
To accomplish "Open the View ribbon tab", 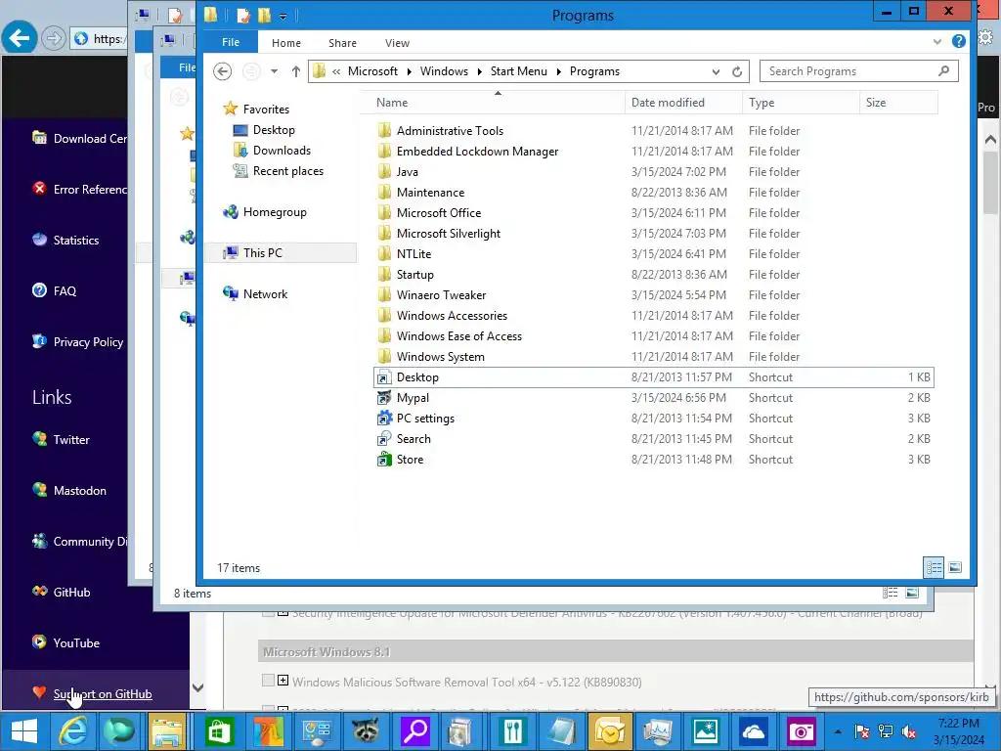I will (397, 43).
